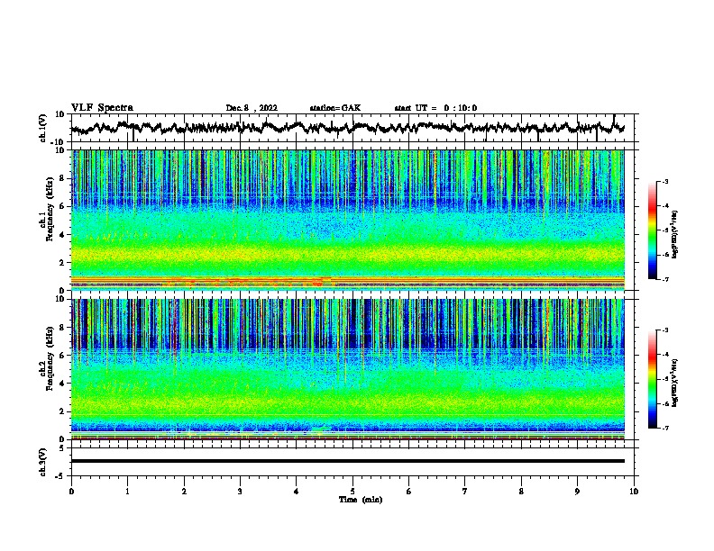Screen dimensions: 714x551
Task: Click the 'station=GAK' label
Action: (335, 108)
